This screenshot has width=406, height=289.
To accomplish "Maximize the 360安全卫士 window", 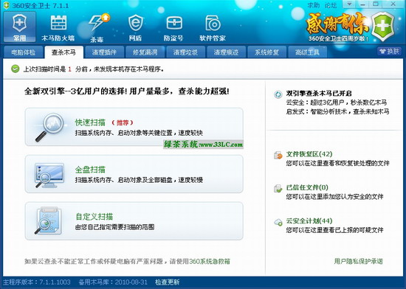I will 376,4.
